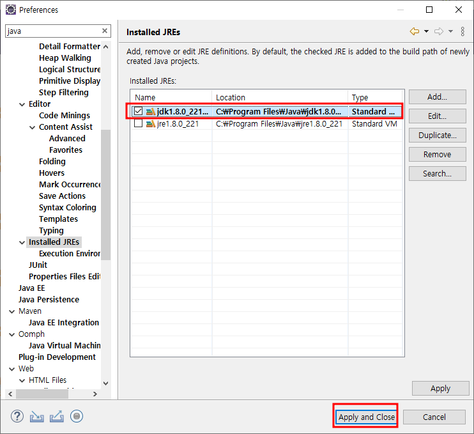Viewport: 474px width, 434px height.
Task: Click the Search... button
Action: (x=437, y=174)
